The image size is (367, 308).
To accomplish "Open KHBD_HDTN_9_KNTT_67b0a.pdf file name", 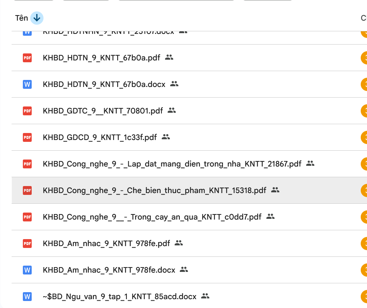I will click(101, 58).
